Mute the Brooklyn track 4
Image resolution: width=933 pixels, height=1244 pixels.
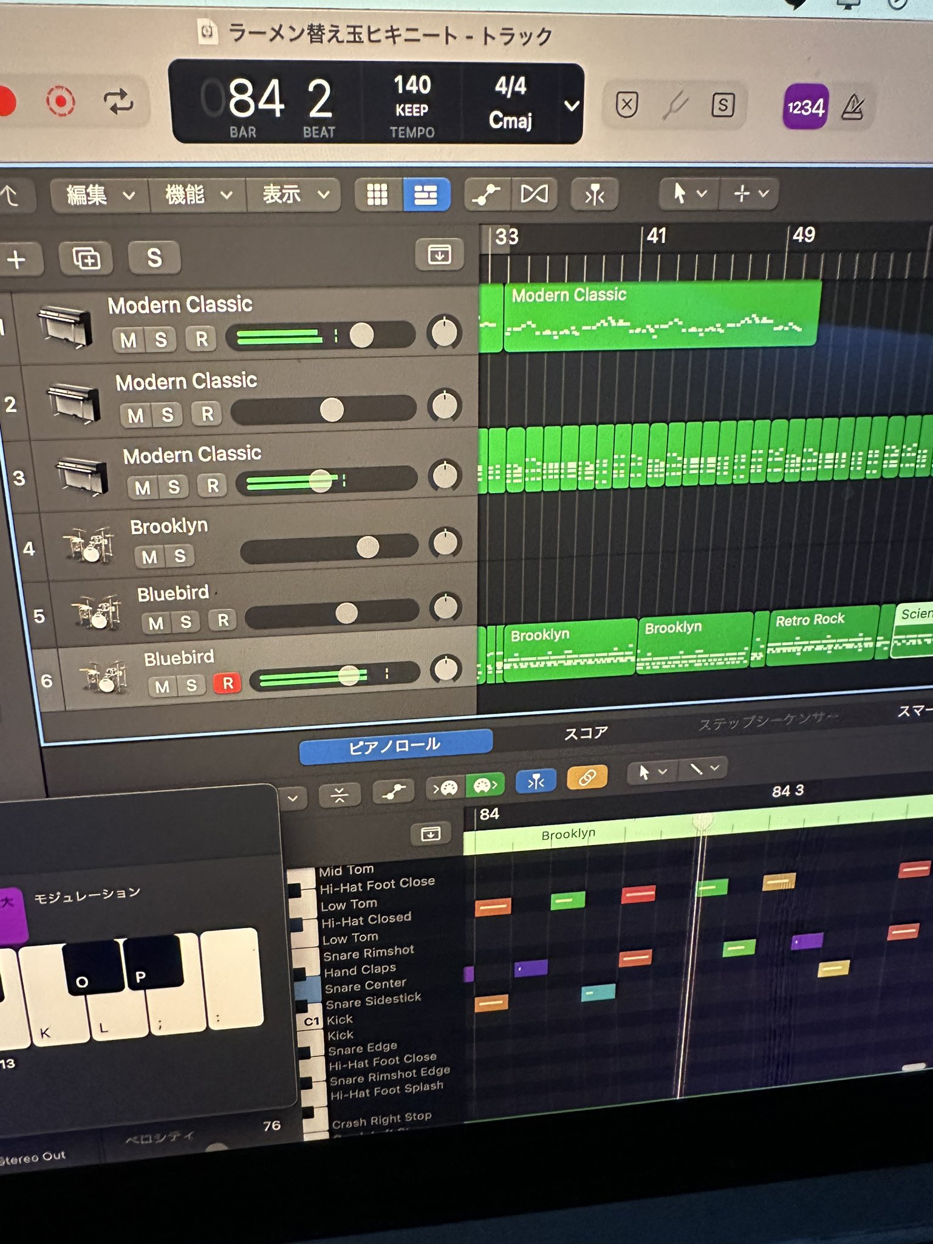pyautogui.click(x=149, y=557)
